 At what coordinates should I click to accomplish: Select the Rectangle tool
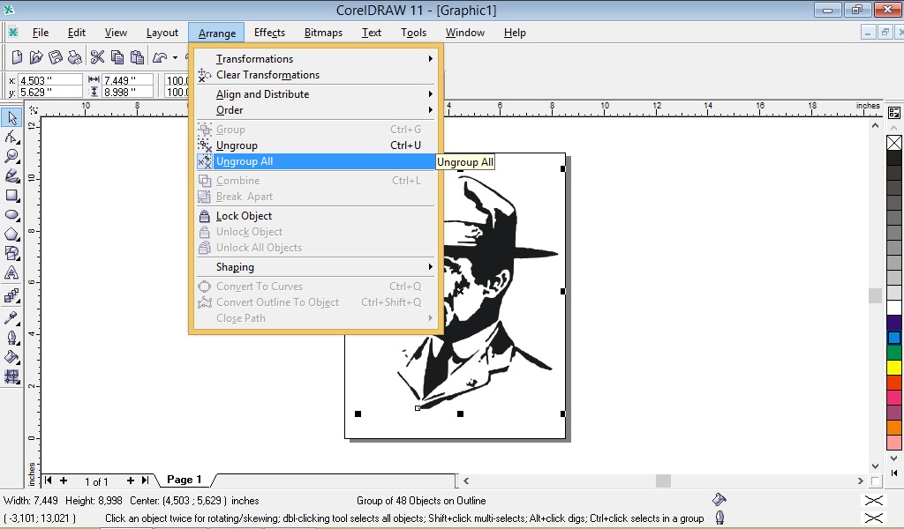point(11,195)
